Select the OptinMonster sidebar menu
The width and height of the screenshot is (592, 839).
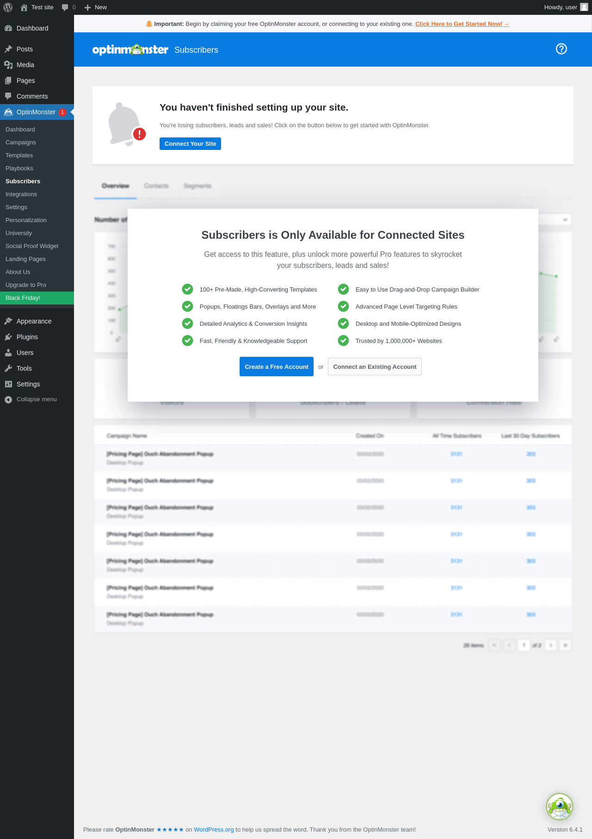(x=37, y=112)
